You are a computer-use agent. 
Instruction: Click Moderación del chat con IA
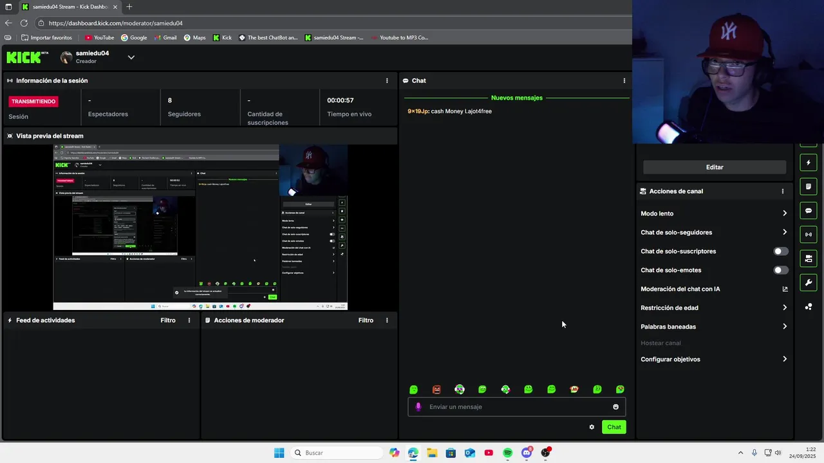pos(680,289)
